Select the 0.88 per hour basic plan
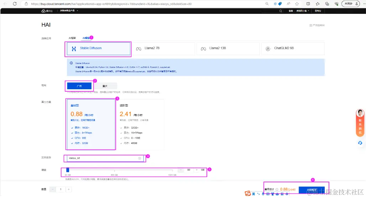 (91, 124)
